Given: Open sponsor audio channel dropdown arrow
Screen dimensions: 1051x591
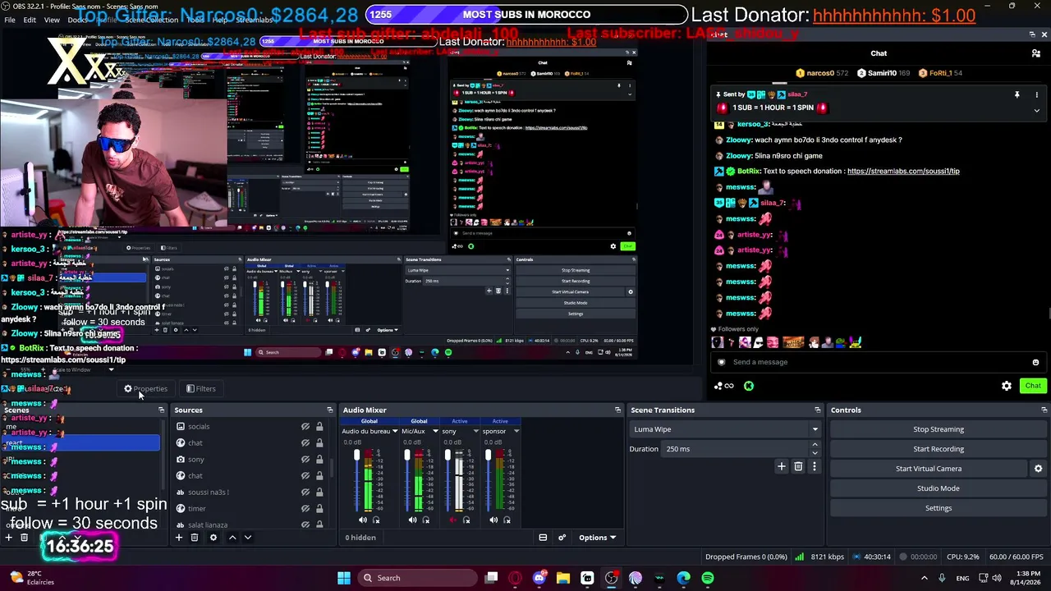Looking at the screenshot, I should pyautogui.click(x=516, y=431).
